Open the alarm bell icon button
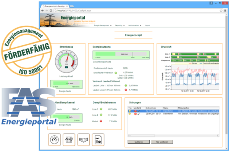 84,140
